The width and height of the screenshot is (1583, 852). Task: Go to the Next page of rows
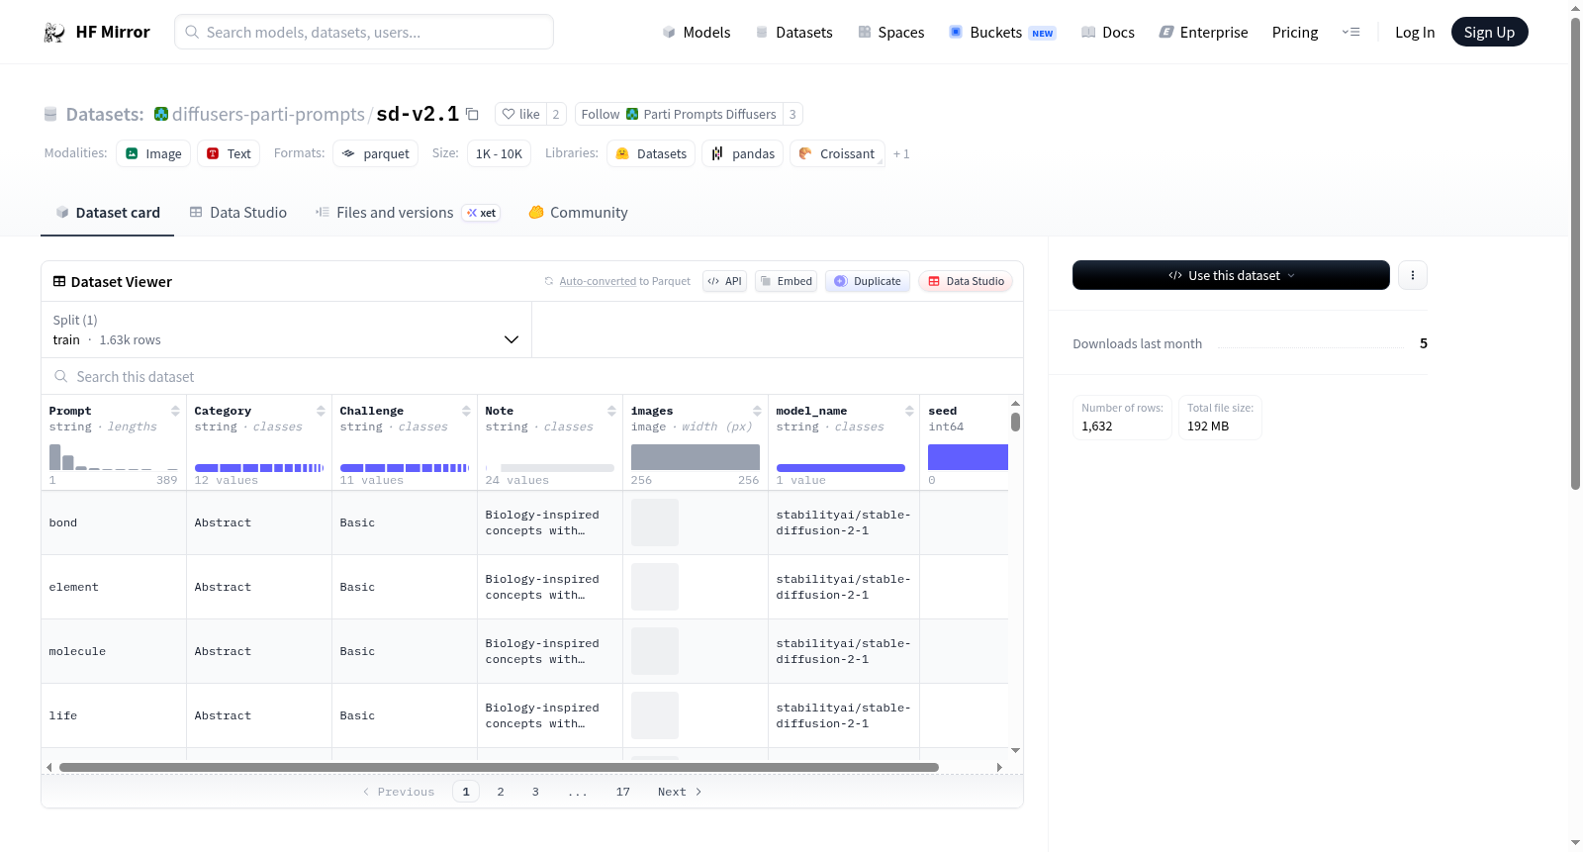coord(680,792)
